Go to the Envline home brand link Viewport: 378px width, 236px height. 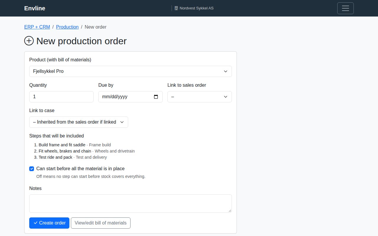click(35, 8)
